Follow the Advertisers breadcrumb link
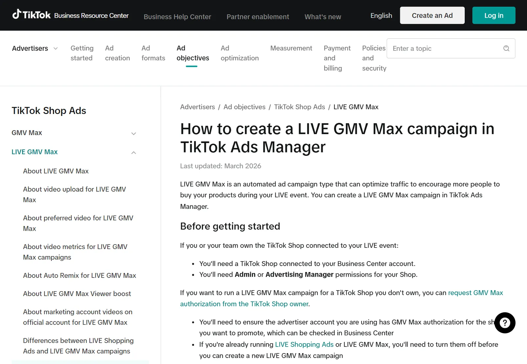 point(197,107)
